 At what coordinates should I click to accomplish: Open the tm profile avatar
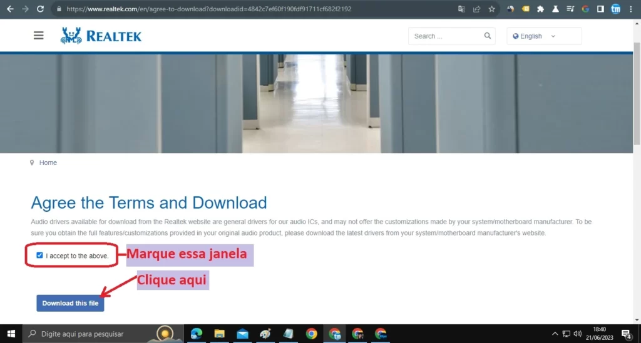point(616,9)
